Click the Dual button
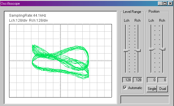The image size is (174, 106). click(x=163, y=89)
